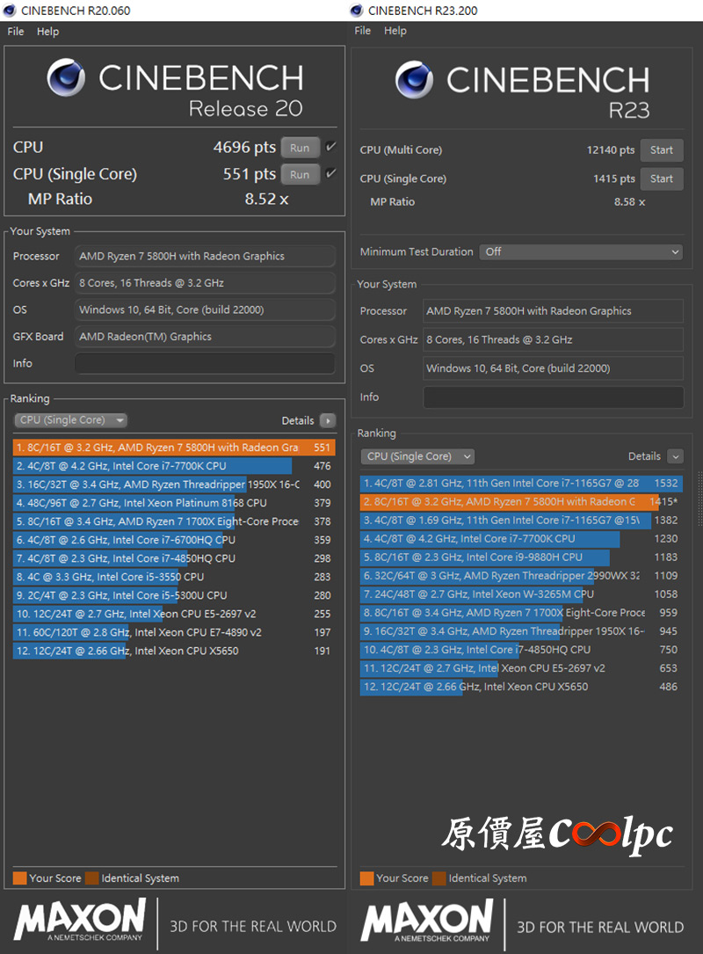The width and height of the screenshot is (703, 954).
Task: Select R23 ranking row Xeon X5650 486
Action: [x=521, y=687]
